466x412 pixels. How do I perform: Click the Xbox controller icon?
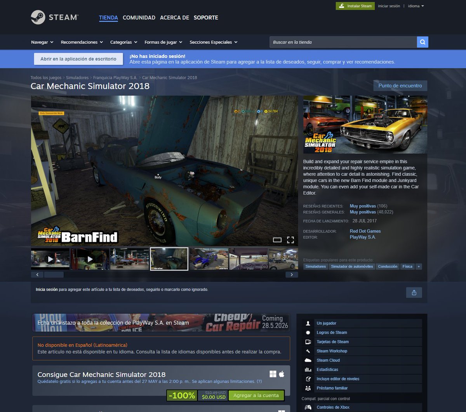point(308,407)
